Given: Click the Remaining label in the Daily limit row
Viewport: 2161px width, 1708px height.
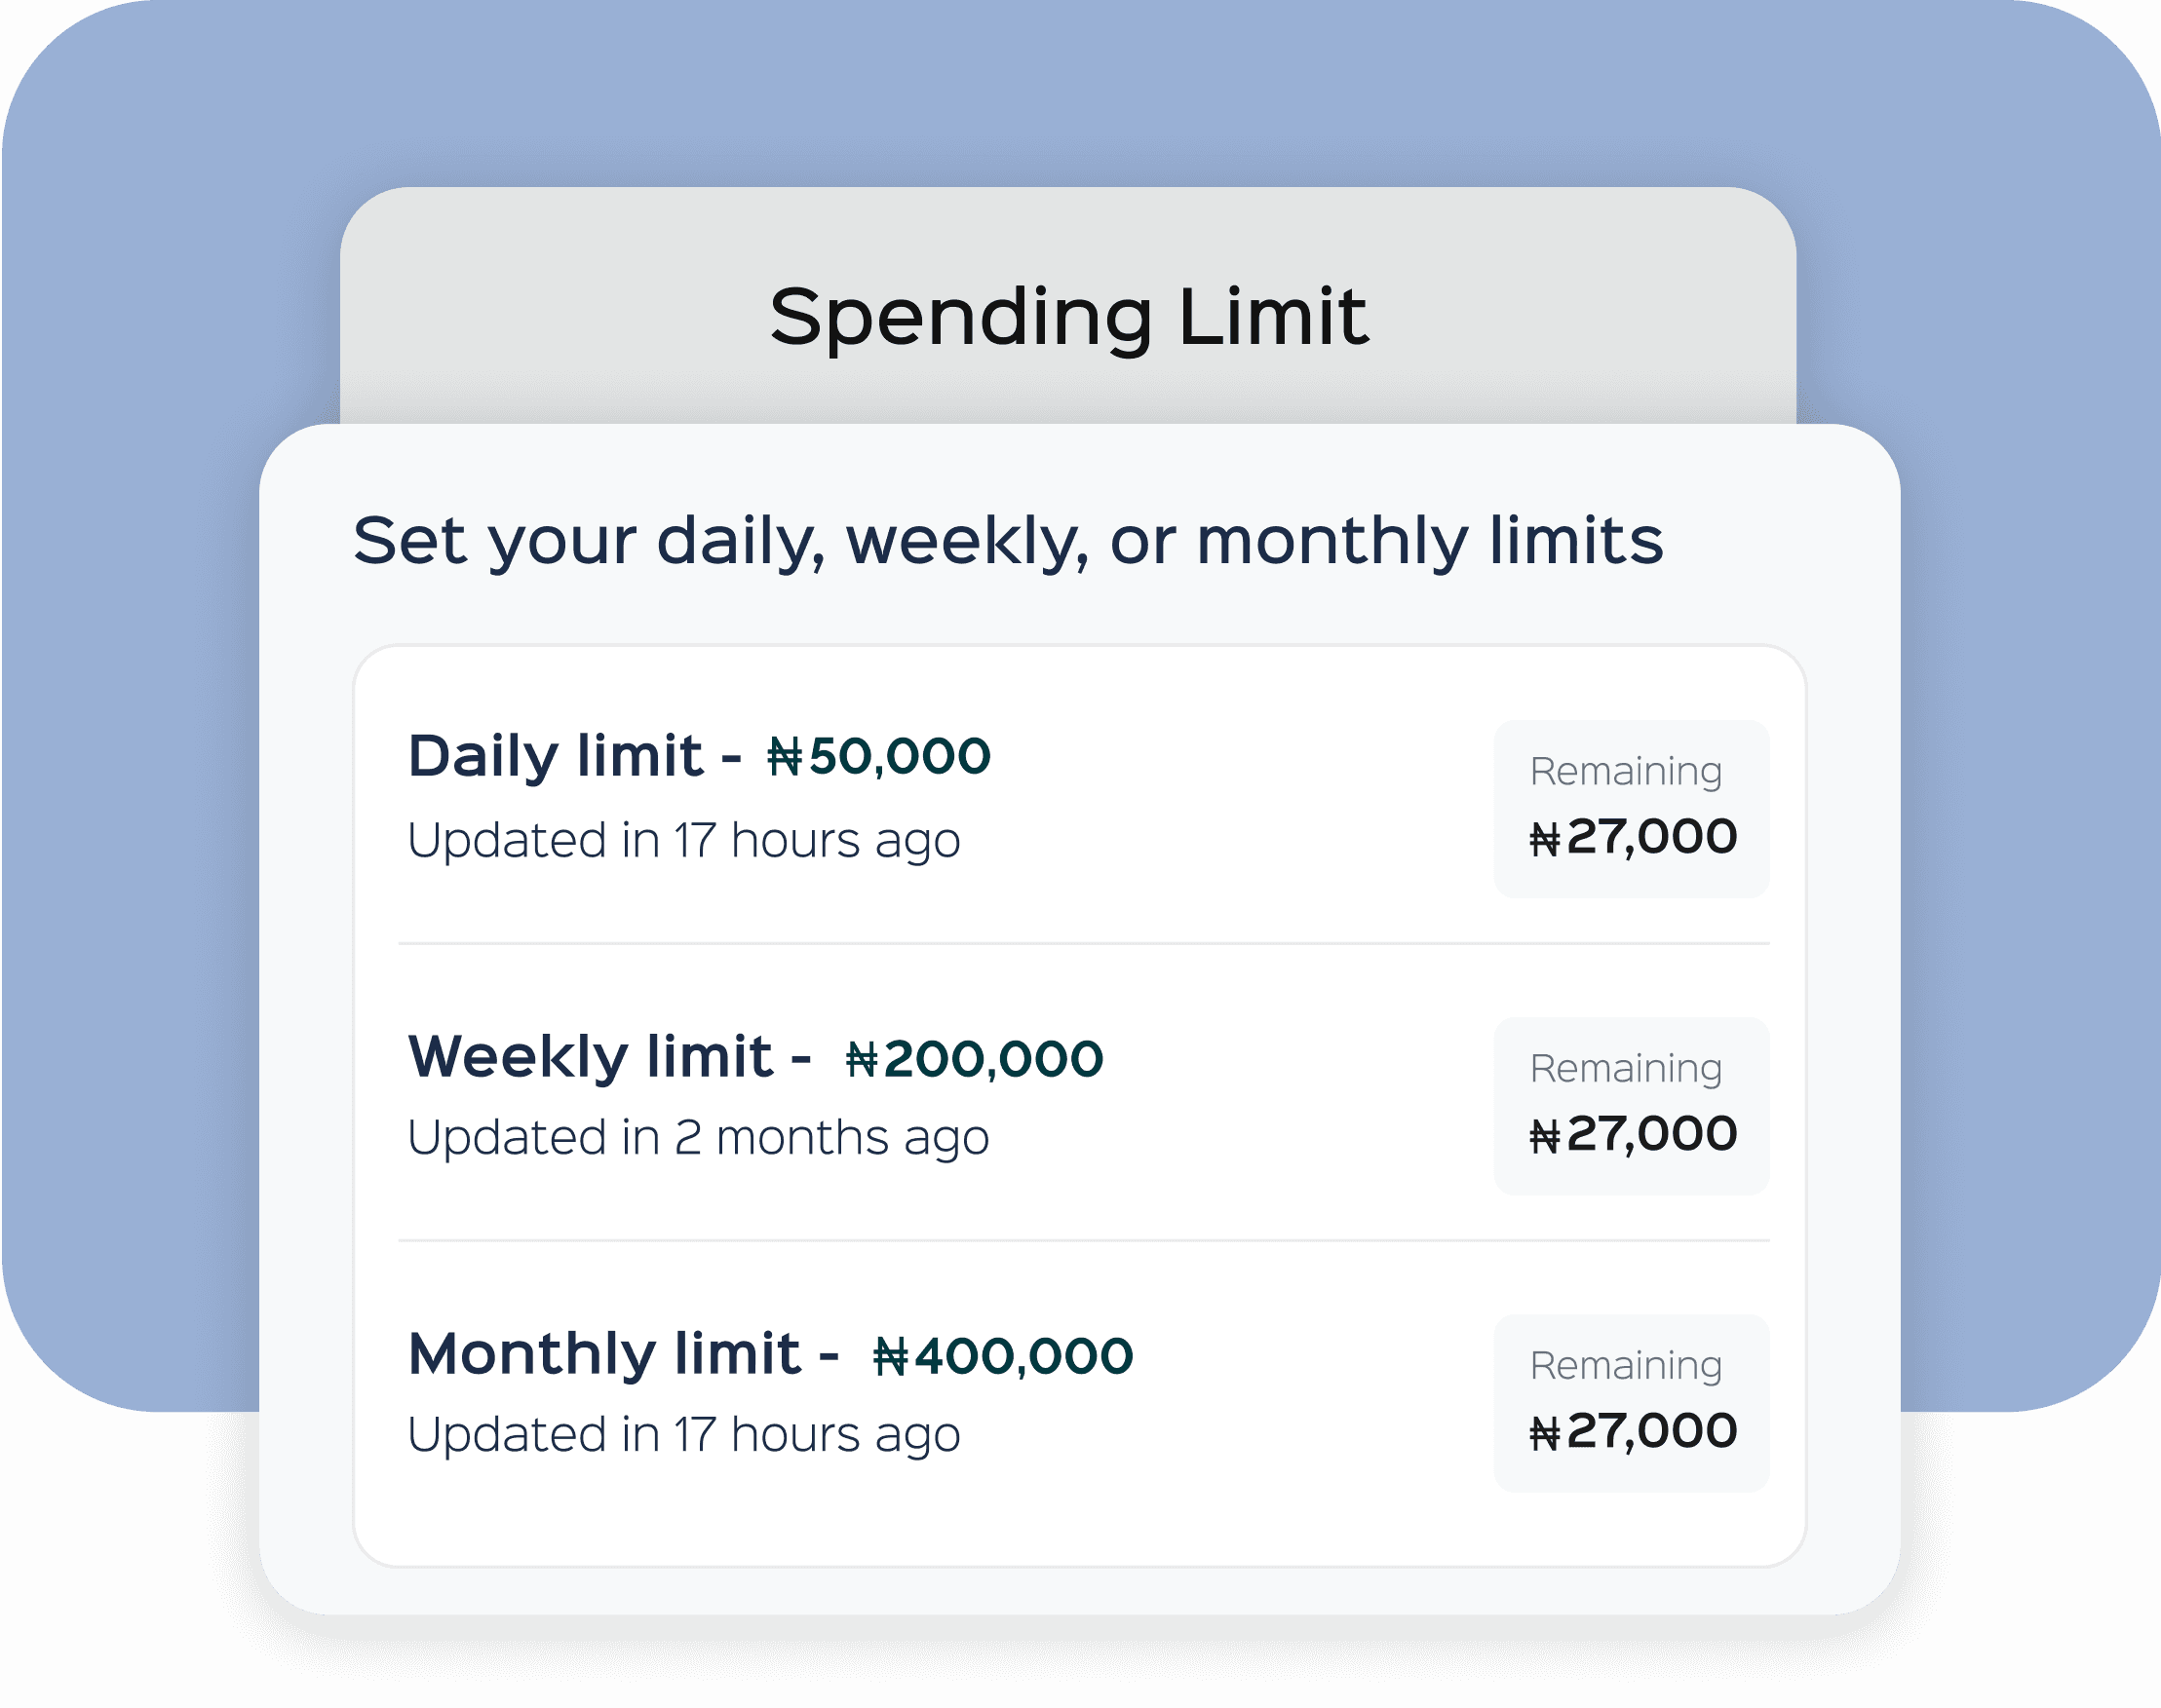Looking at the screenshot, I should pyautogui.click(x=1626, y=771).
